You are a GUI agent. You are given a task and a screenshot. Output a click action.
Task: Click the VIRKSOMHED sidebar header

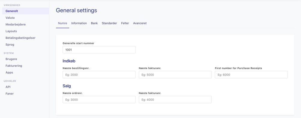point(12,5)
